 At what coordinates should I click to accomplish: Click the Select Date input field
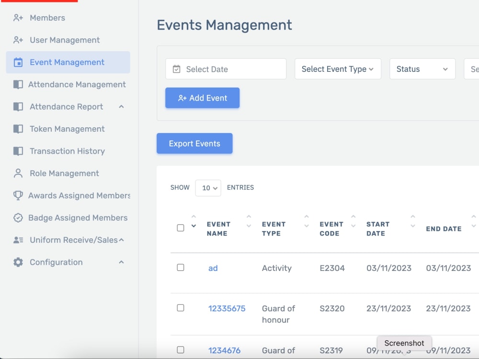[226, 69]
